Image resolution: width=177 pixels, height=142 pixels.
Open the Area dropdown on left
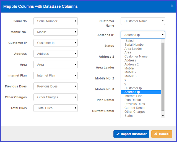coord(56,64)
